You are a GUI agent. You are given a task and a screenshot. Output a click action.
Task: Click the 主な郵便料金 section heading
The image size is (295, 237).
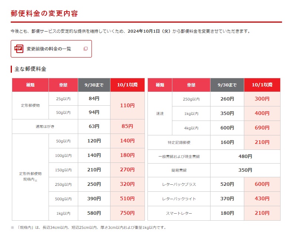[30, 69]
